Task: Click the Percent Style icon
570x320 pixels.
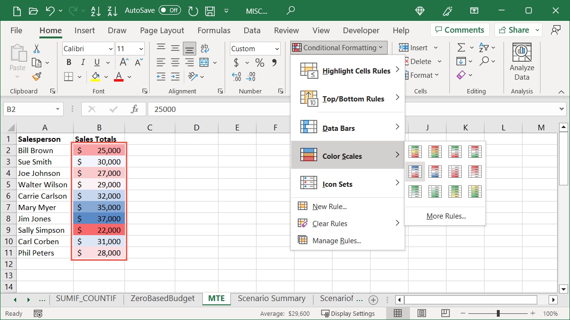Action: pos(260,63)
